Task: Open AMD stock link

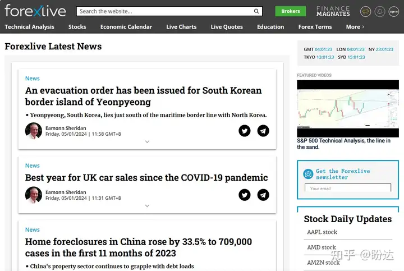Action: pos(322,247)
